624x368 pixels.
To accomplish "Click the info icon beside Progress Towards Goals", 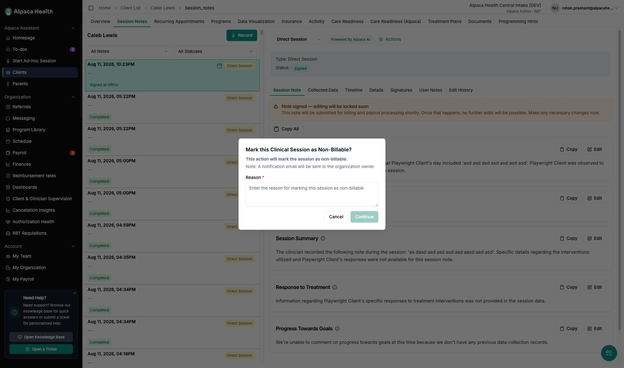I will click(x=337, y=329).
